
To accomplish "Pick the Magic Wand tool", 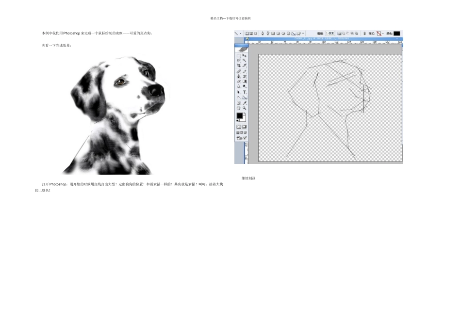I will pyautogui.click(x=245, y=61).
